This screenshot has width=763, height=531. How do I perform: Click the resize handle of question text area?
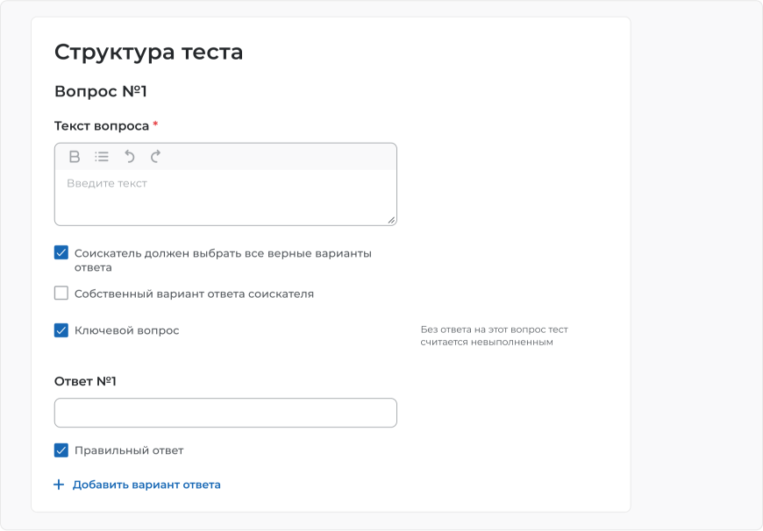(391, 220)
